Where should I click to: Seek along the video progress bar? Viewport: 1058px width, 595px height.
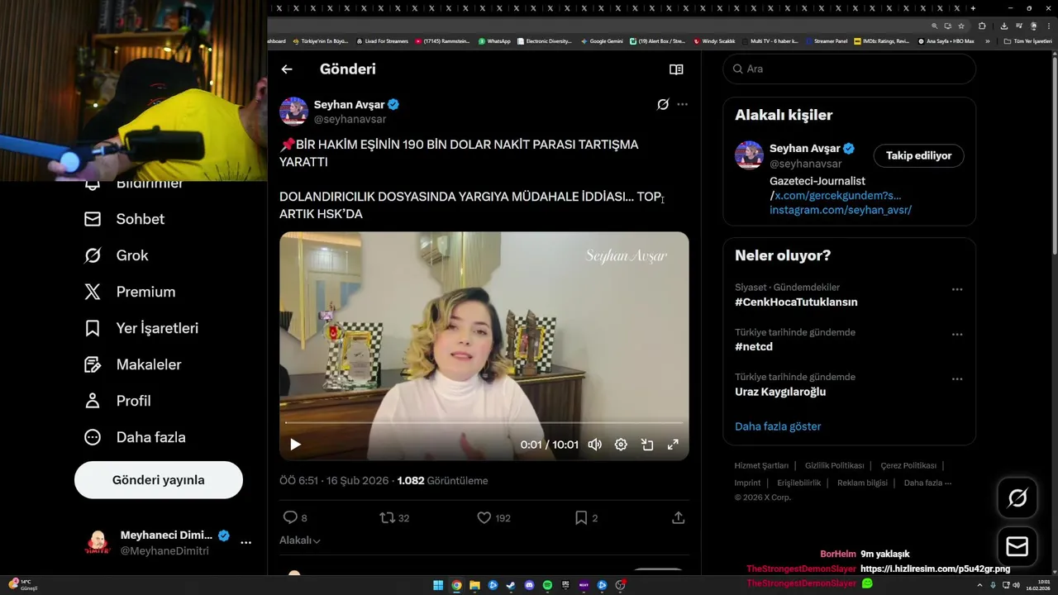tap(484, 423)
